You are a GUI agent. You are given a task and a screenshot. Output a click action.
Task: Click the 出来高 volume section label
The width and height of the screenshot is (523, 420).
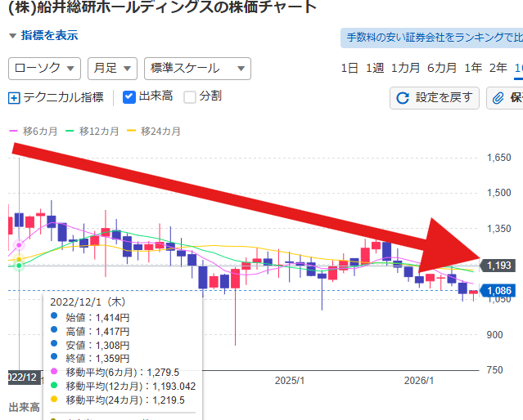[x=24, y=408]
